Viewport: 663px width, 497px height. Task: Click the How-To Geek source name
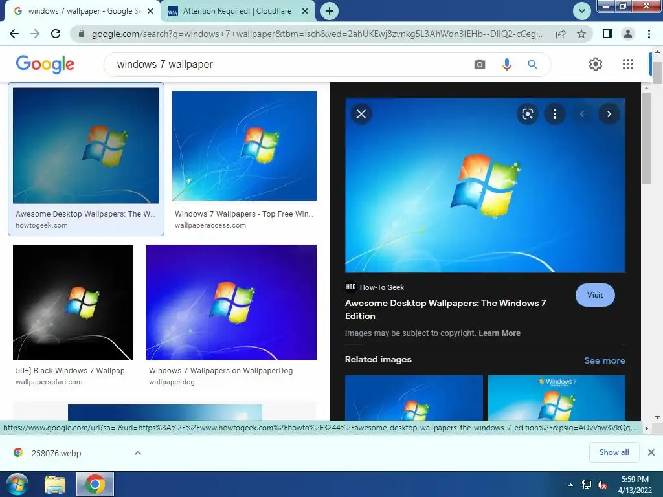coord(382,287)
